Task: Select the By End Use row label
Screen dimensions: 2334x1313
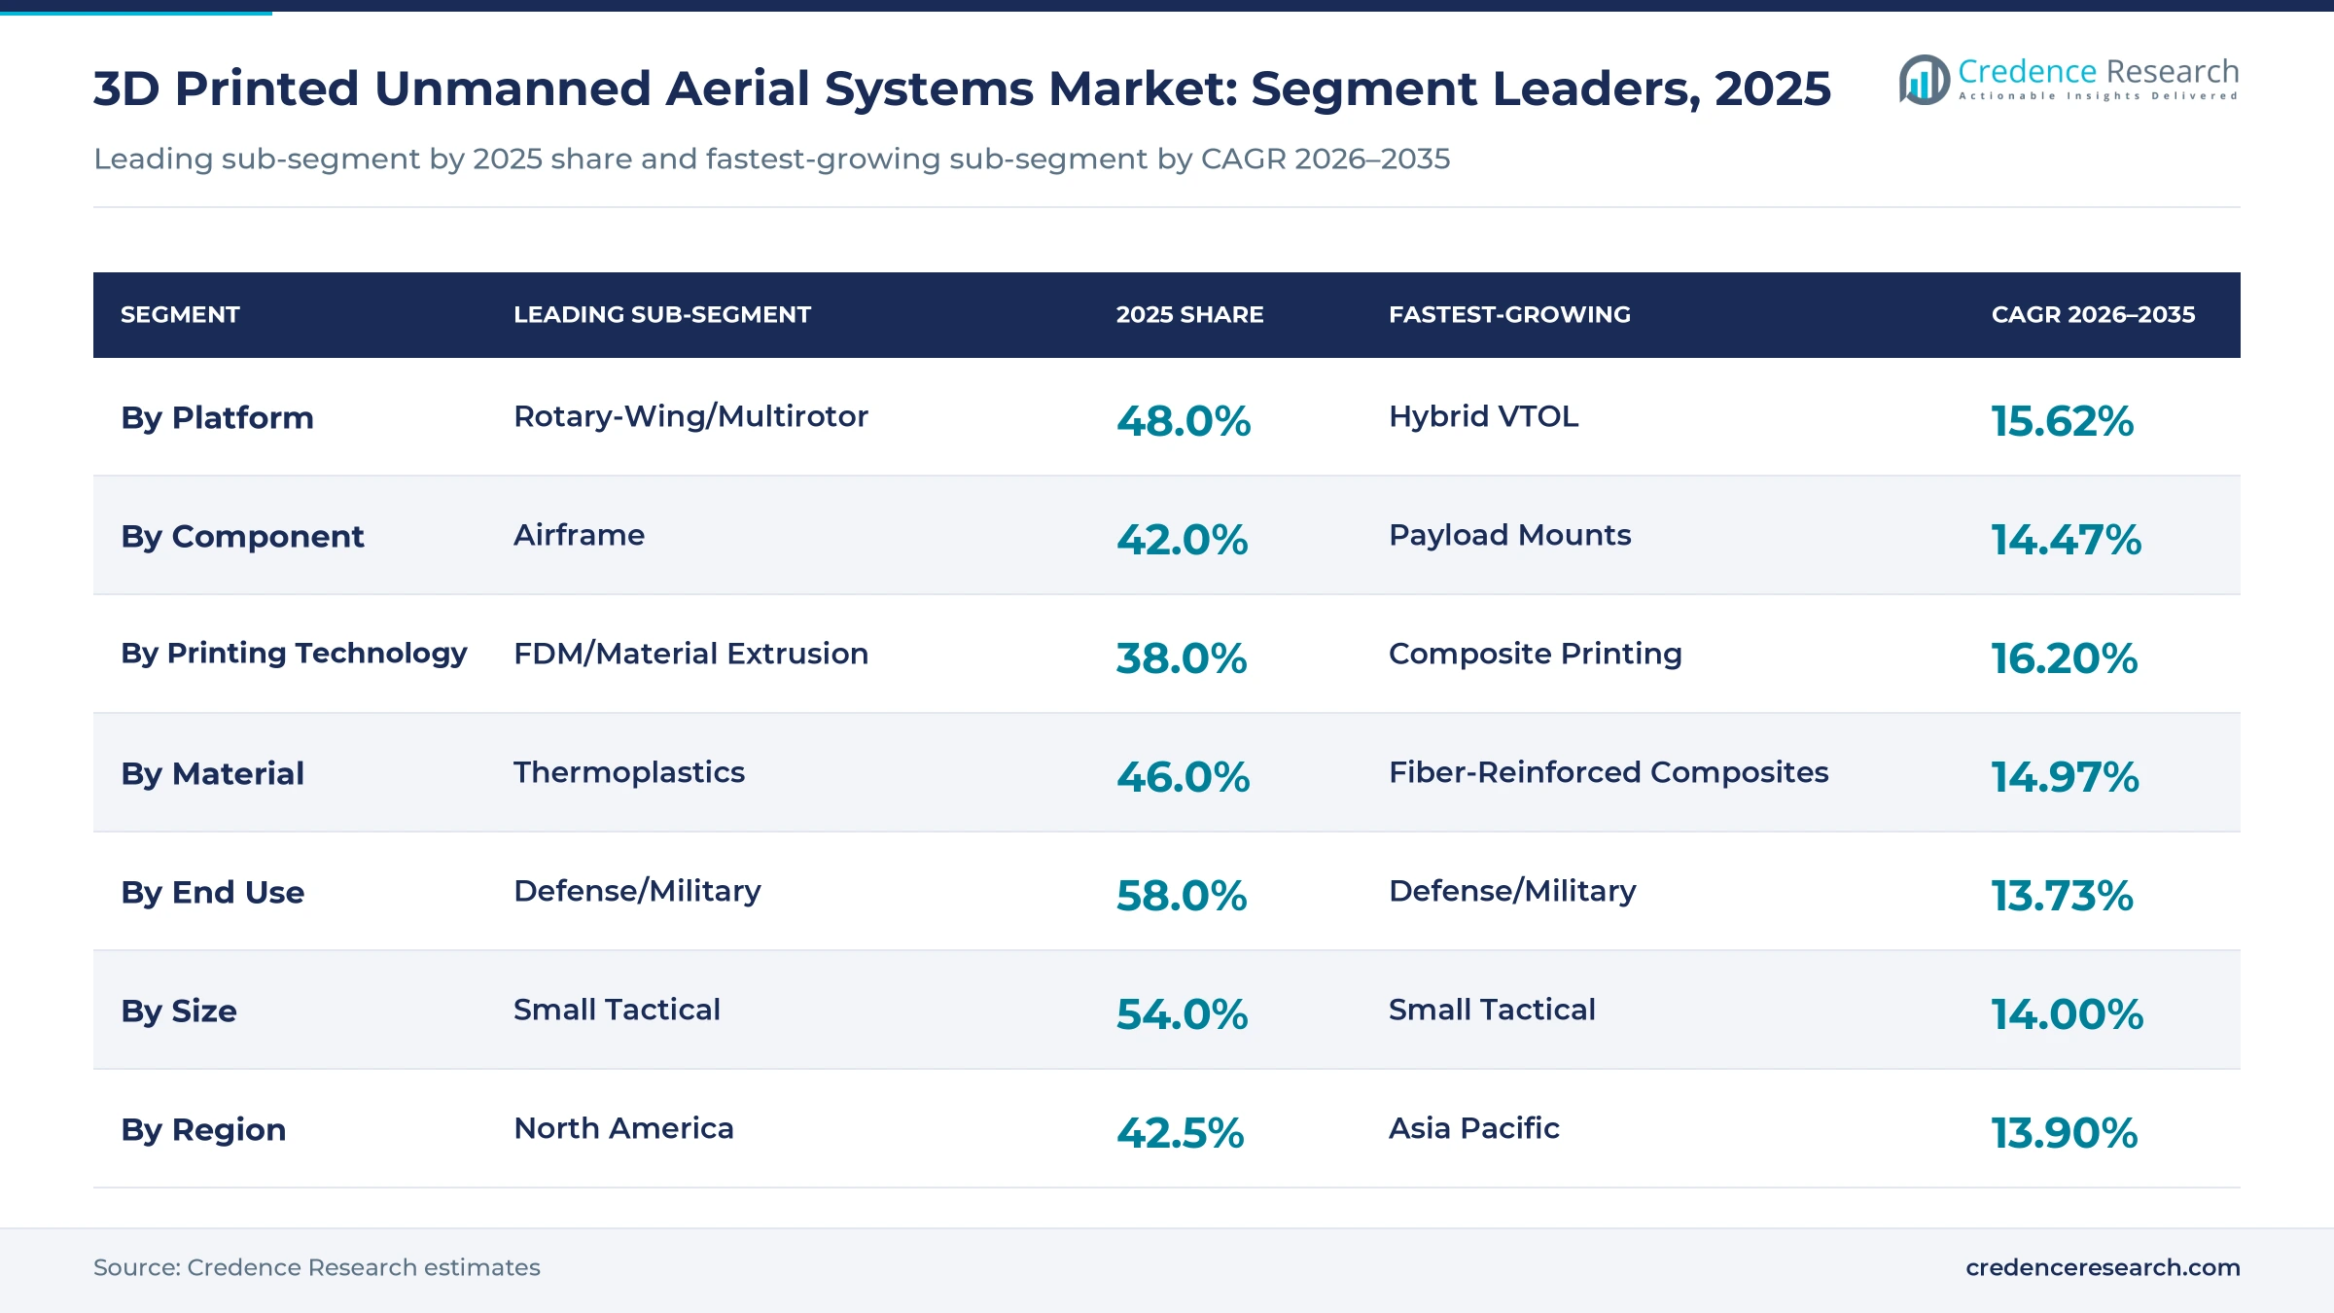Action: click(x=212, y=893)
